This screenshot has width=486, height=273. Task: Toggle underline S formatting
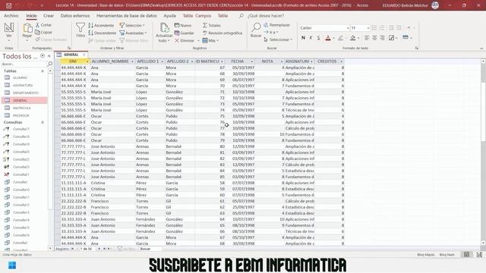318,38
